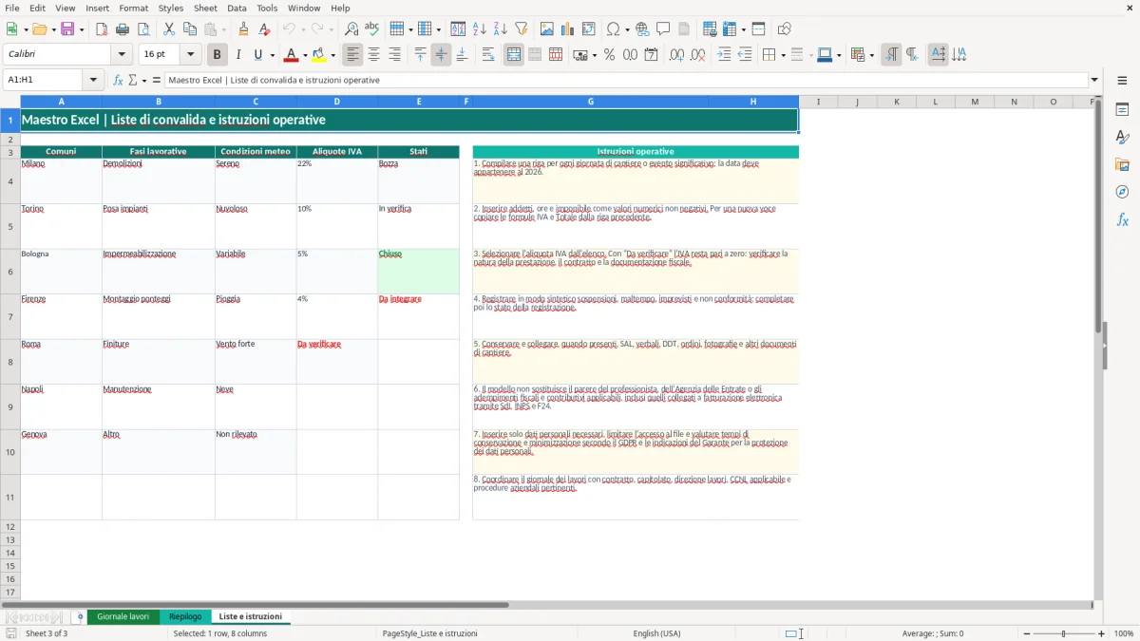The height and width of the screenshot is (641, 1140).
Task: Click the Function Wizard fx icon
Action: click(x=118, y=80)
